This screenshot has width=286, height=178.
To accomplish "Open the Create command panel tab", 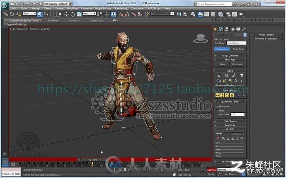I will [215, 29].
